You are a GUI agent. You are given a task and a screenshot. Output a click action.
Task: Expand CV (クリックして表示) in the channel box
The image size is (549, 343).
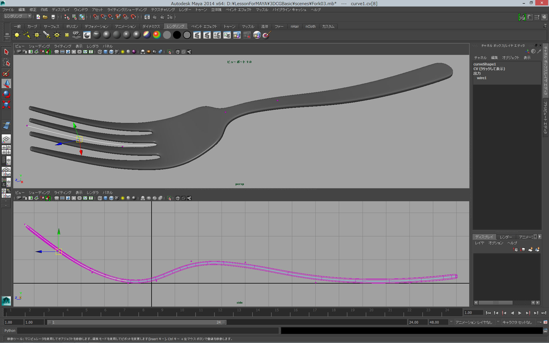[x=489, y=69]
